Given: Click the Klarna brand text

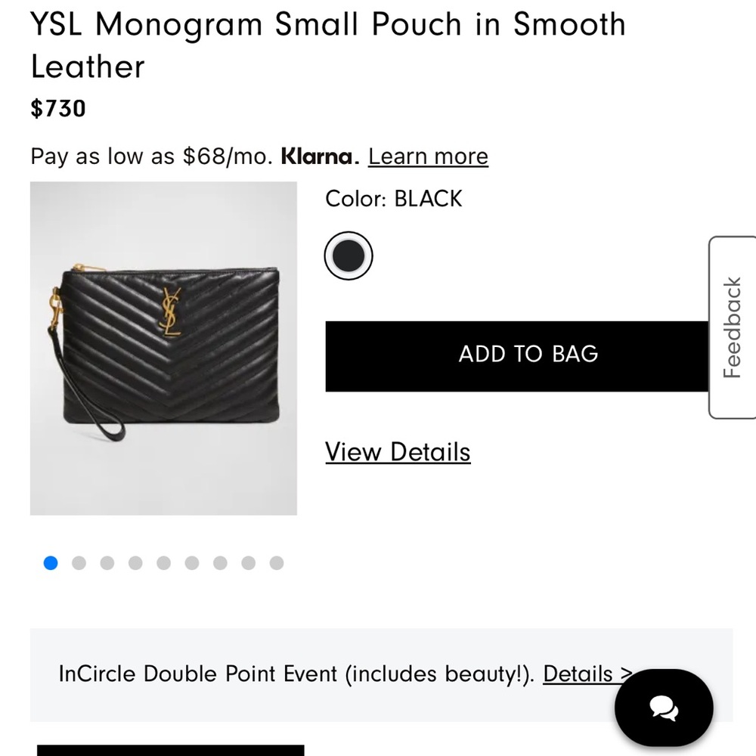Looking at the screenshot, I should tap(317, 156).
